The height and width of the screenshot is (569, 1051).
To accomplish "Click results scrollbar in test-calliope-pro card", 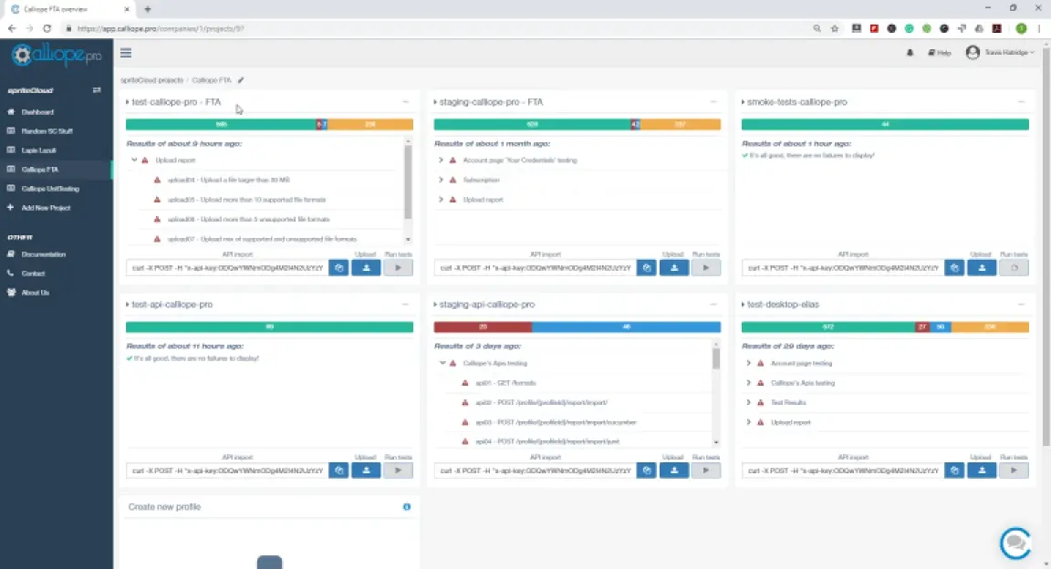I will click(408, 181).
